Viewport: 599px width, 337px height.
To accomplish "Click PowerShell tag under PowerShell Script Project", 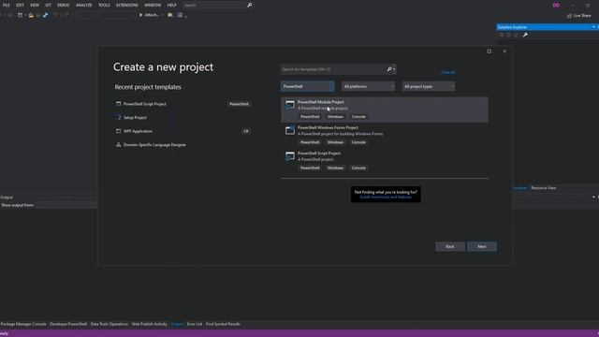I will click(310, 168).
